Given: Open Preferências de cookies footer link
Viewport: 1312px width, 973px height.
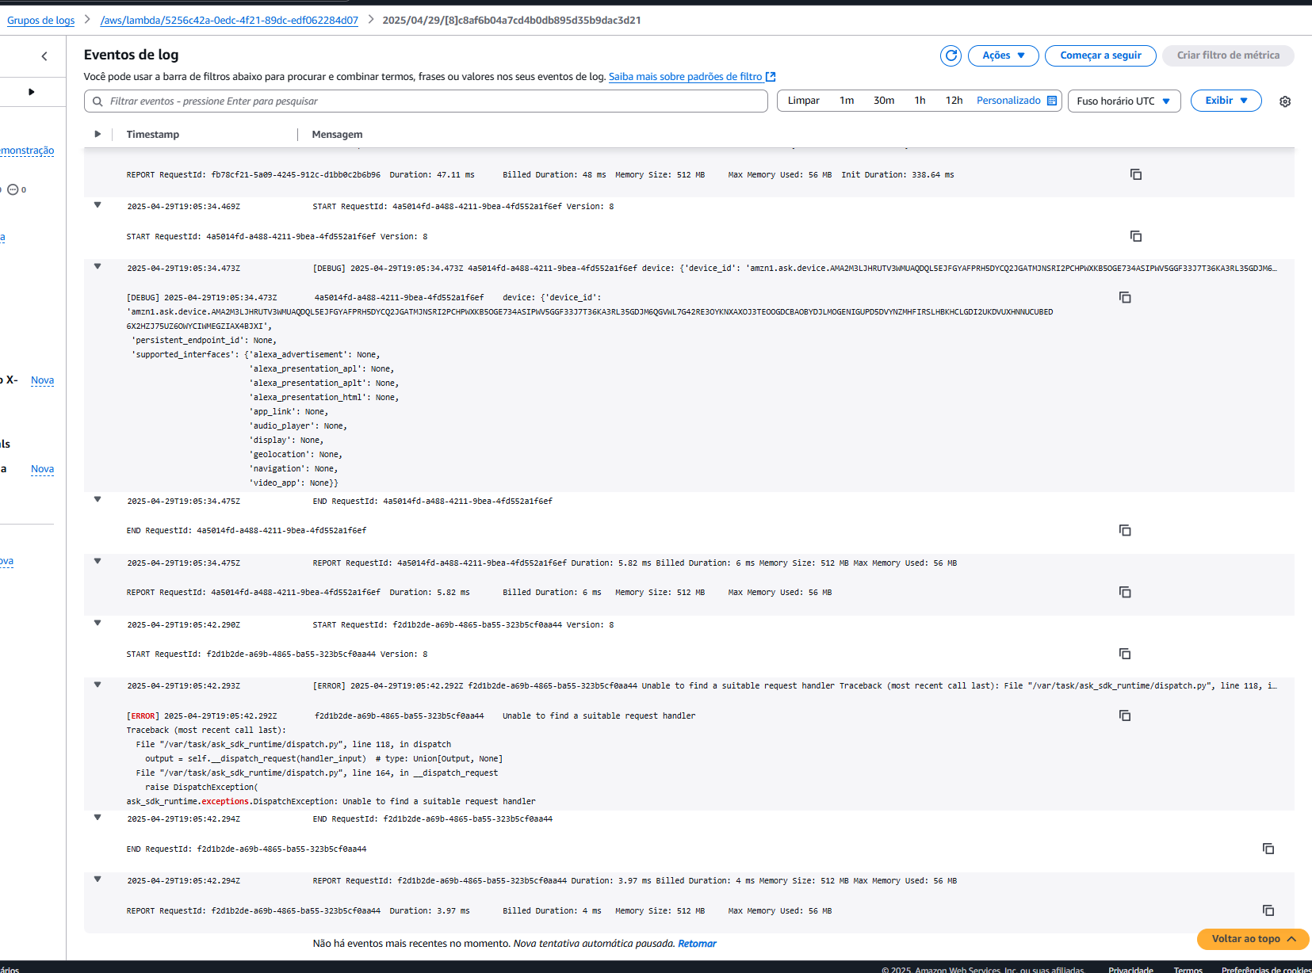Looking at the screenshot, I should click(x=1266, y=970).
